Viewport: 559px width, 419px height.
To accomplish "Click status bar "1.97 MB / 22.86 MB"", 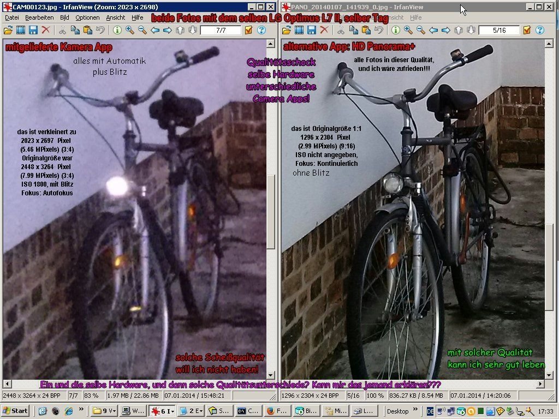I will click(133, 396).
